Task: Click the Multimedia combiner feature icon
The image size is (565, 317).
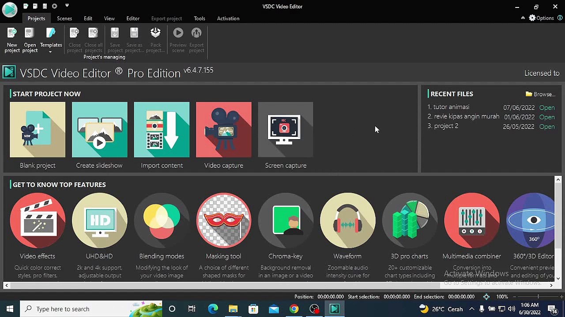Action: (472, 221)
